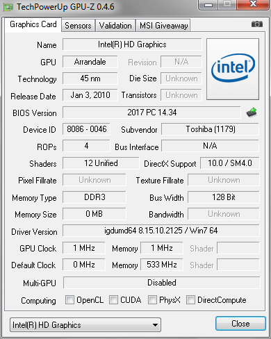Click the Bus Interface field N/A
This screenshot has height=339, width=271.
[x=211, y=146]
